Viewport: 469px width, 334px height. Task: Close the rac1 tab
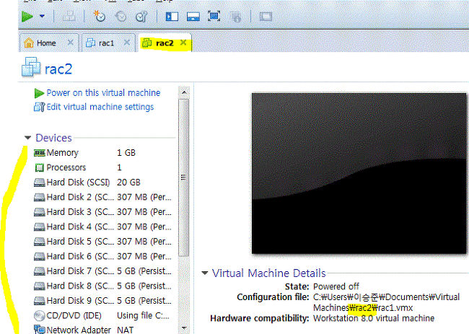pos(127,43)
